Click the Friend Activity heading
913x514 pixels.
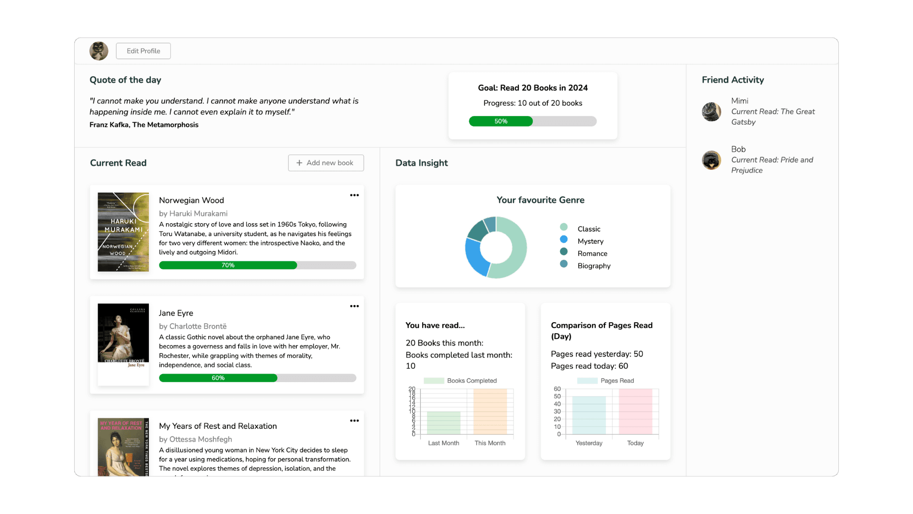click(733, 80)
